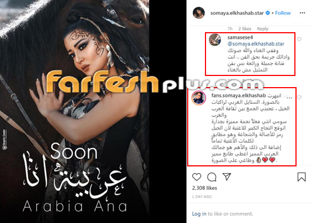Click @somaya.elkhashab.star mention in comment
311x223 pixels.
click(x=255, y=44)
